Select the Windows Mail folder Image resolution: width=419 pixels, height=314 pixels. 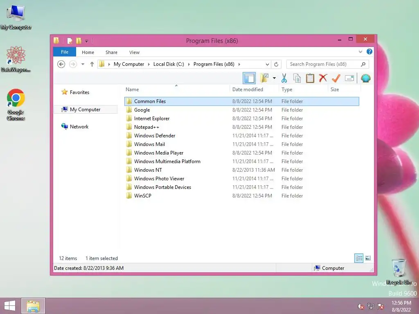(242, 144)
